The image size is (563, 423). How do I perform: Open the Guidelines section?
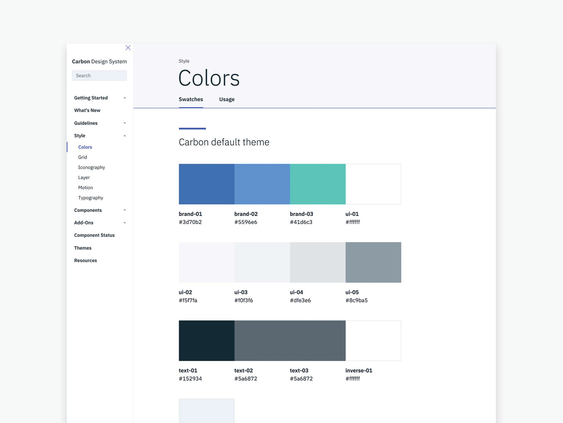[x=86, y=123]
